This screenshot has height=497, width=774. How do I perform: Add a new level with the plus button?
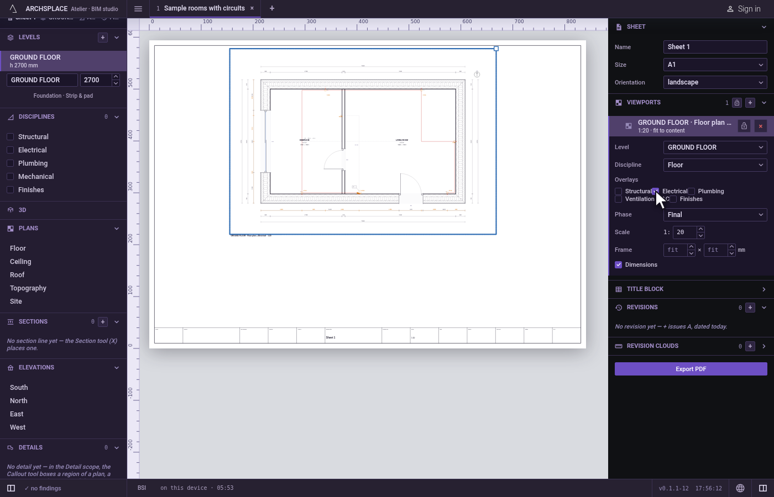tap(102, 37)
